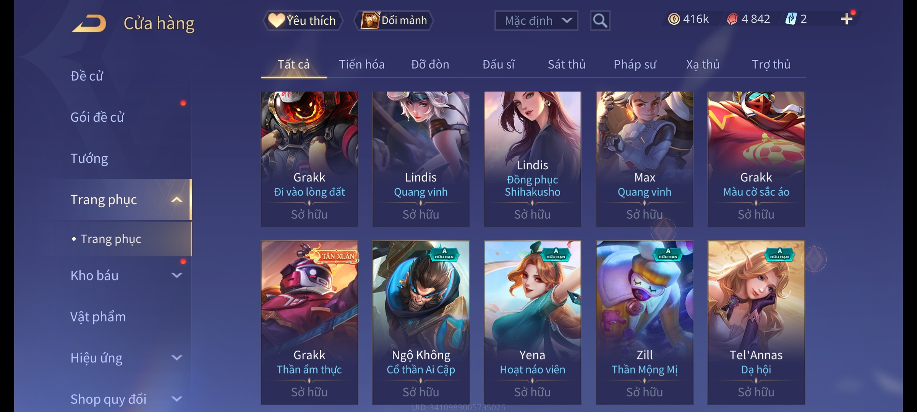Tap the red gem currency icon

point(732,19)
